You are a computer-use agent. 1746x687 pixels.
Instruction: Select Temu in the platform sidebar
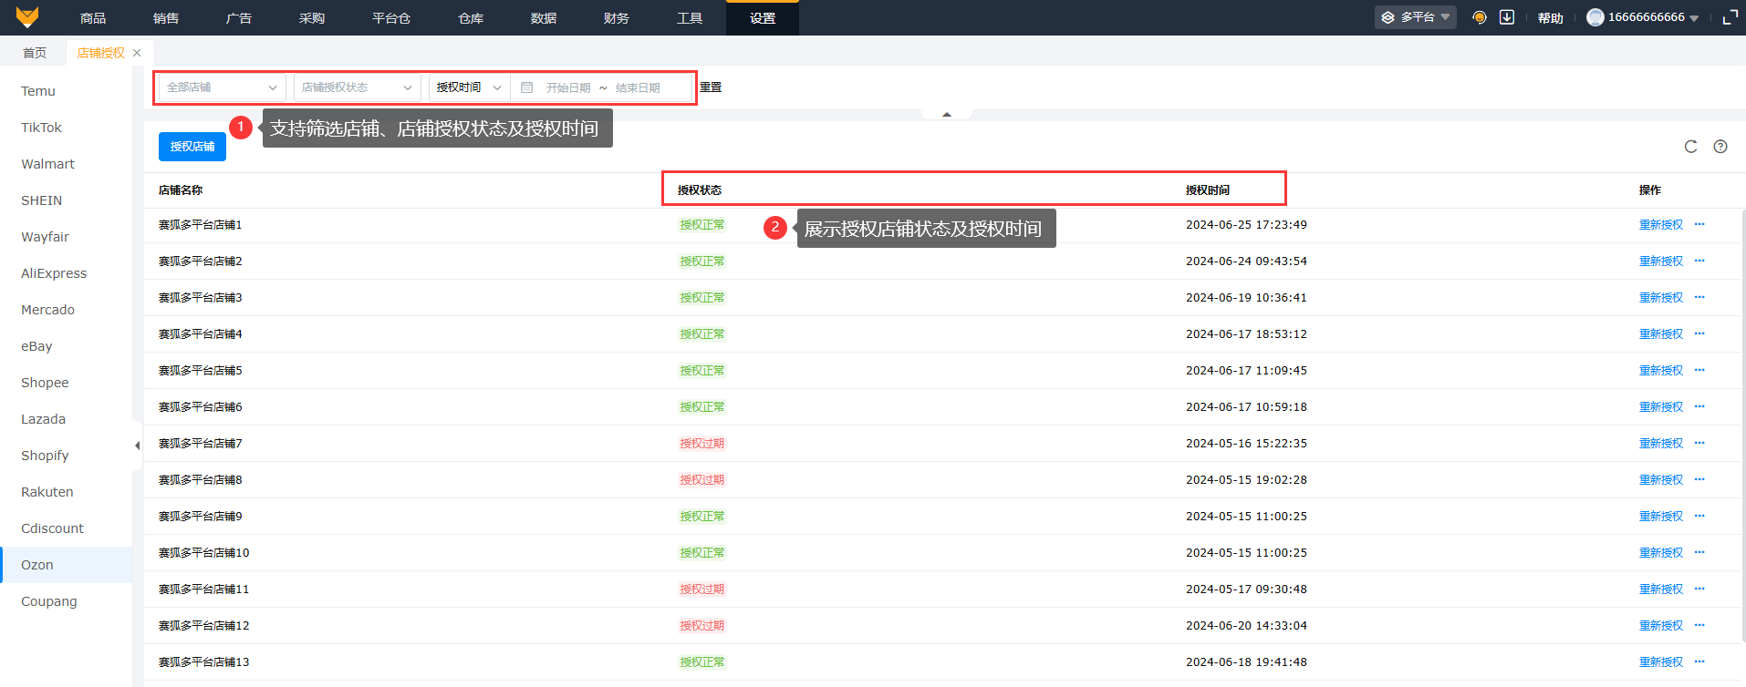66,91
